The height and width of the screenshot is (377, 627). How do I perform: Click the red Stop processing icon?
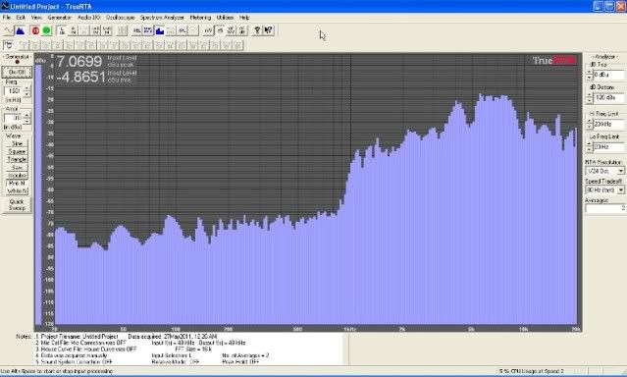[x=35, y=30]
